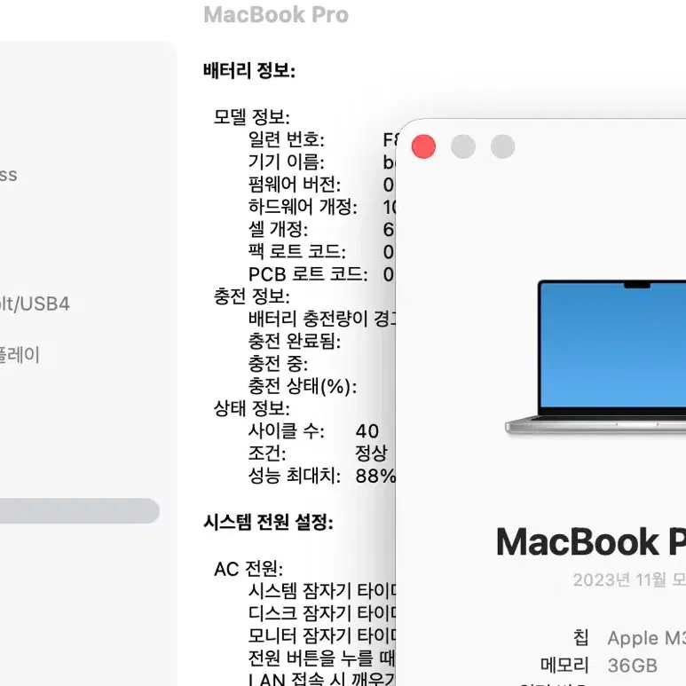The image size is (686, 686).
Task: Click the 충전 완료됨 label
Action: [295, 342]
